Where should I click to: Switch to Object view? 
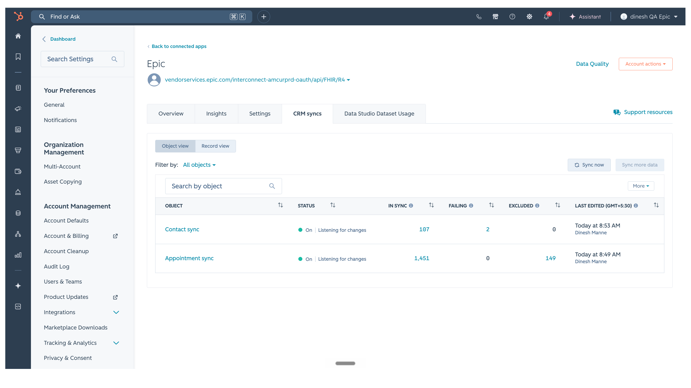(x=175, y=146)
